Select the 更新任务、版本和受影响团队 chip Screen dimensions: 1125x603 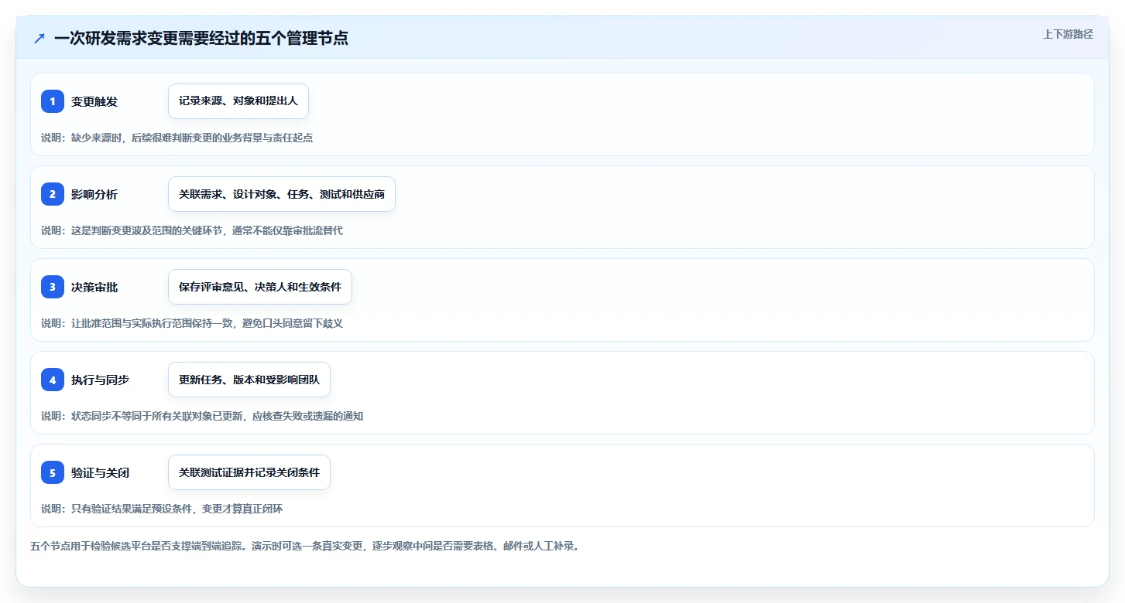[249, 380]
